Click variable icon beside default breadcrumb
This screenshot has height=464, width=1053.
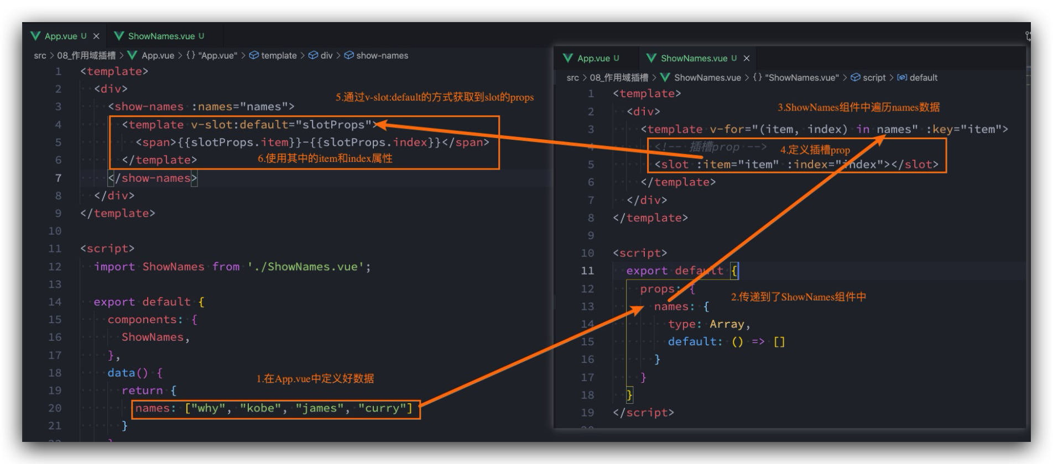[902, 77]
